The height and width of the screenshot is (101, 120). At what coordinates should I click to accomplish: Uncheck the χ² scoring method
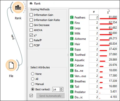point(31,35)
